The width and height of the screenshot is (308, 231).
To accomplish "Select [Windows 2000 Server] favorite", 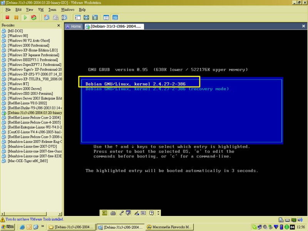I will click(25, 89).
